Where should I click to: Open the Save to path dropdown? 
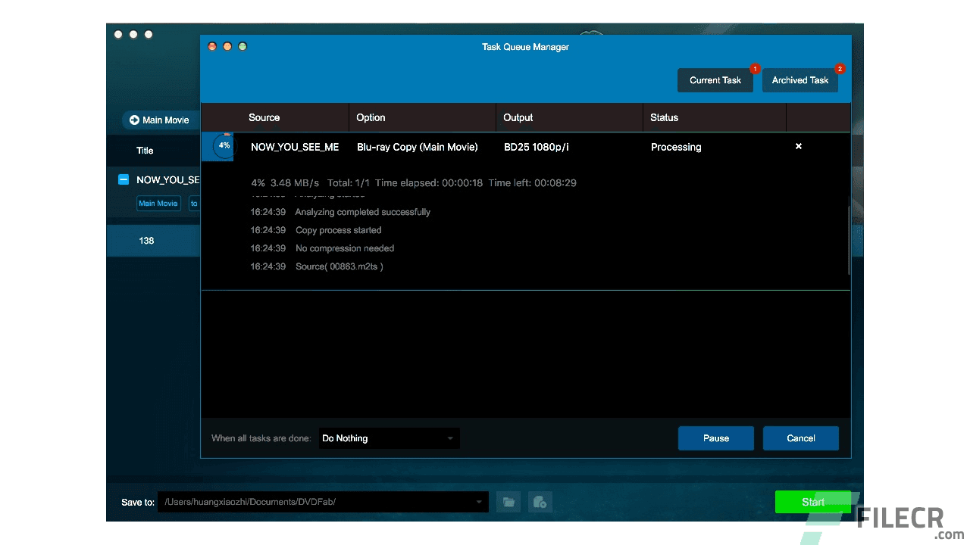479,502
